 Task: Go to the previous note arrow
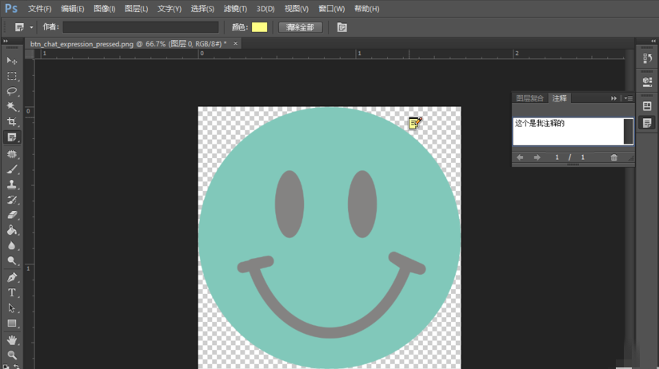(520, 157)
